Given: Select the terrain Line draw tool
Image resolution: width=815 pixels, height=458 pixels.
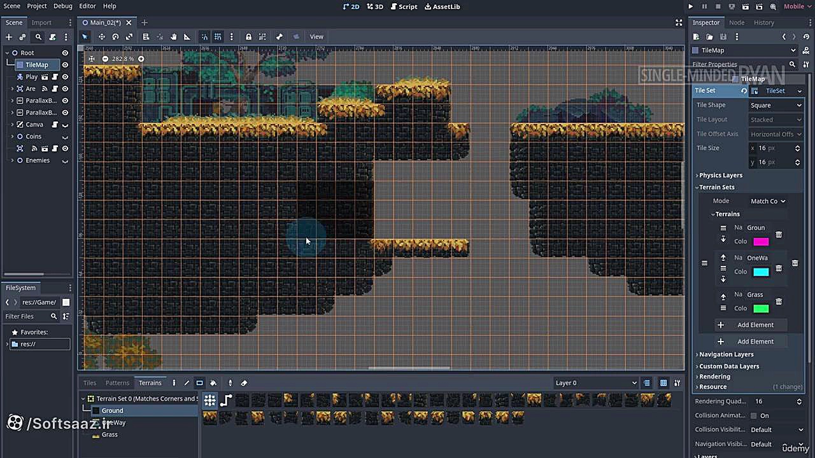Looking at the screenshot, I should pyautogui.click(x=187, y=383).
